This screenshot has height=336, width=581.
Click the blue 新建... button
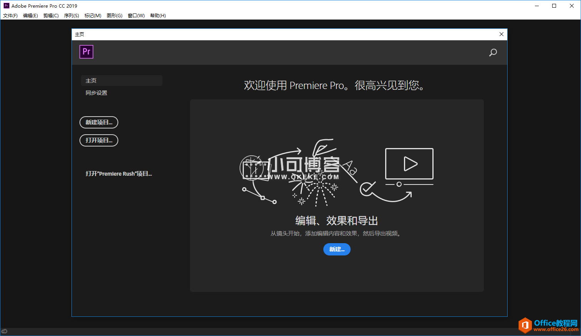pyautogui.click(x=337, y=249)
